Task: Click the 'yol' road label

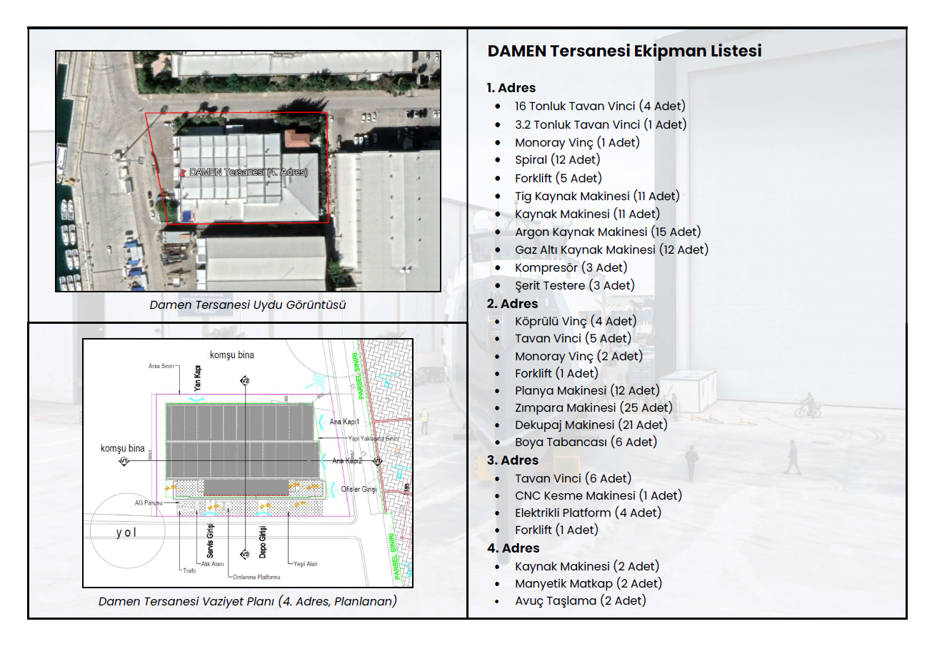Action: click(x=126, y=532)
